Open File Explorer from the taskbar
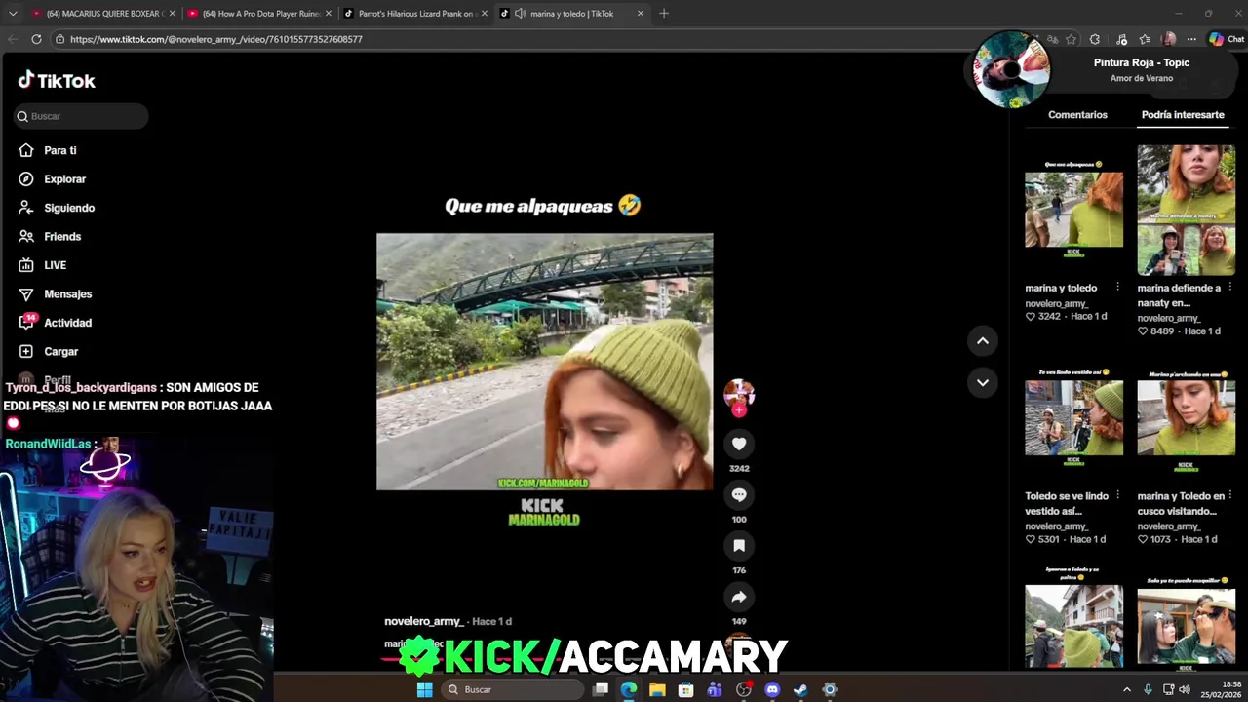Screen dimensions: 1248x702 point(657,689)
